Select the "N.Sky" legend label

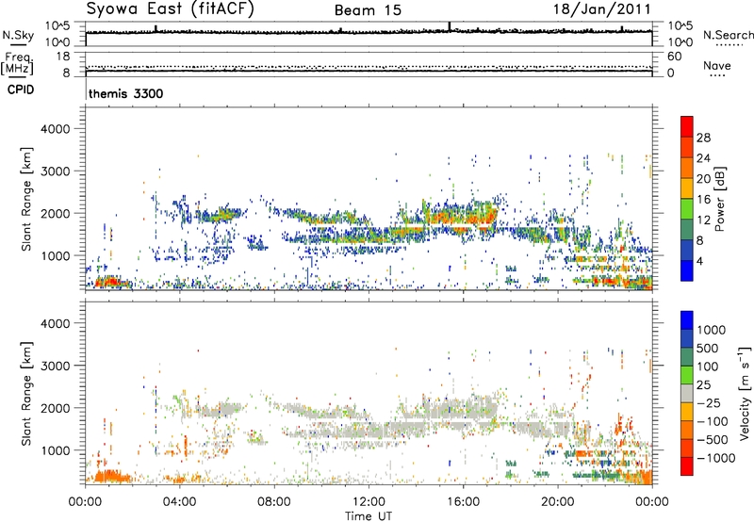click(18, 35)
